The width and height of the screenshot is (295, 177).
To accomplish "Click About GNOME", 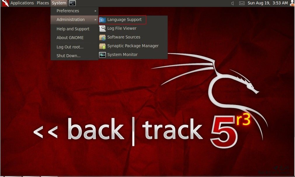I will [x=70, y=38].
